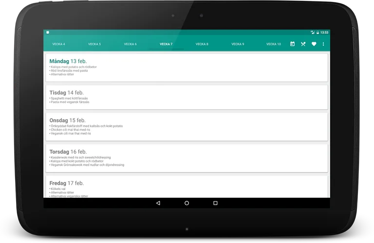The width and height of the screenshot is (374, 243).
Task: Select Monday's 'Alternativa rätter' line
Action: point(61,74)
